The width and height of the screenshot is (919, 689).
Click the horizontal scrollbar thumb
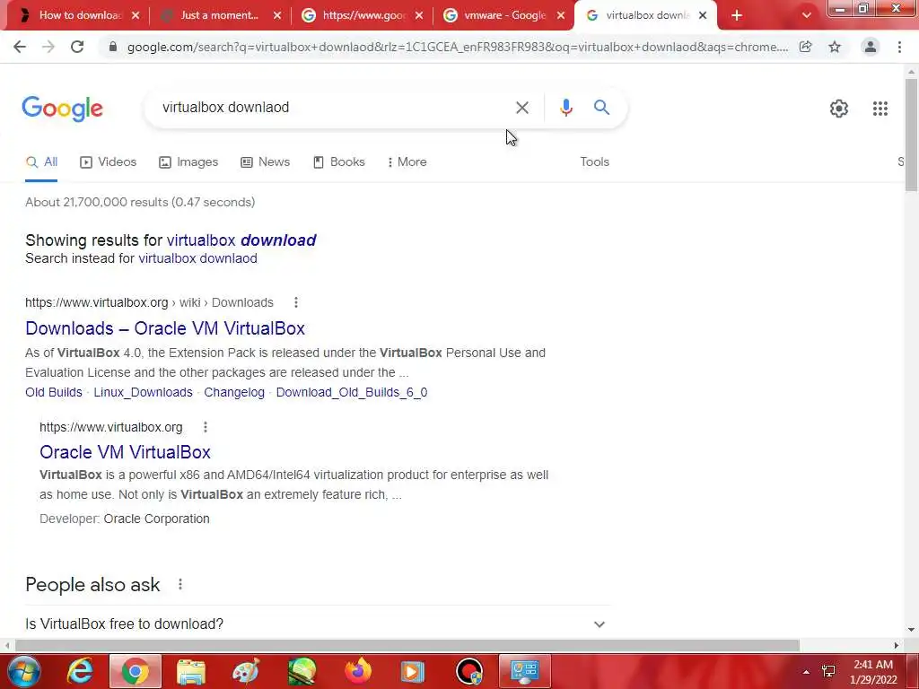tap(407, 645)
